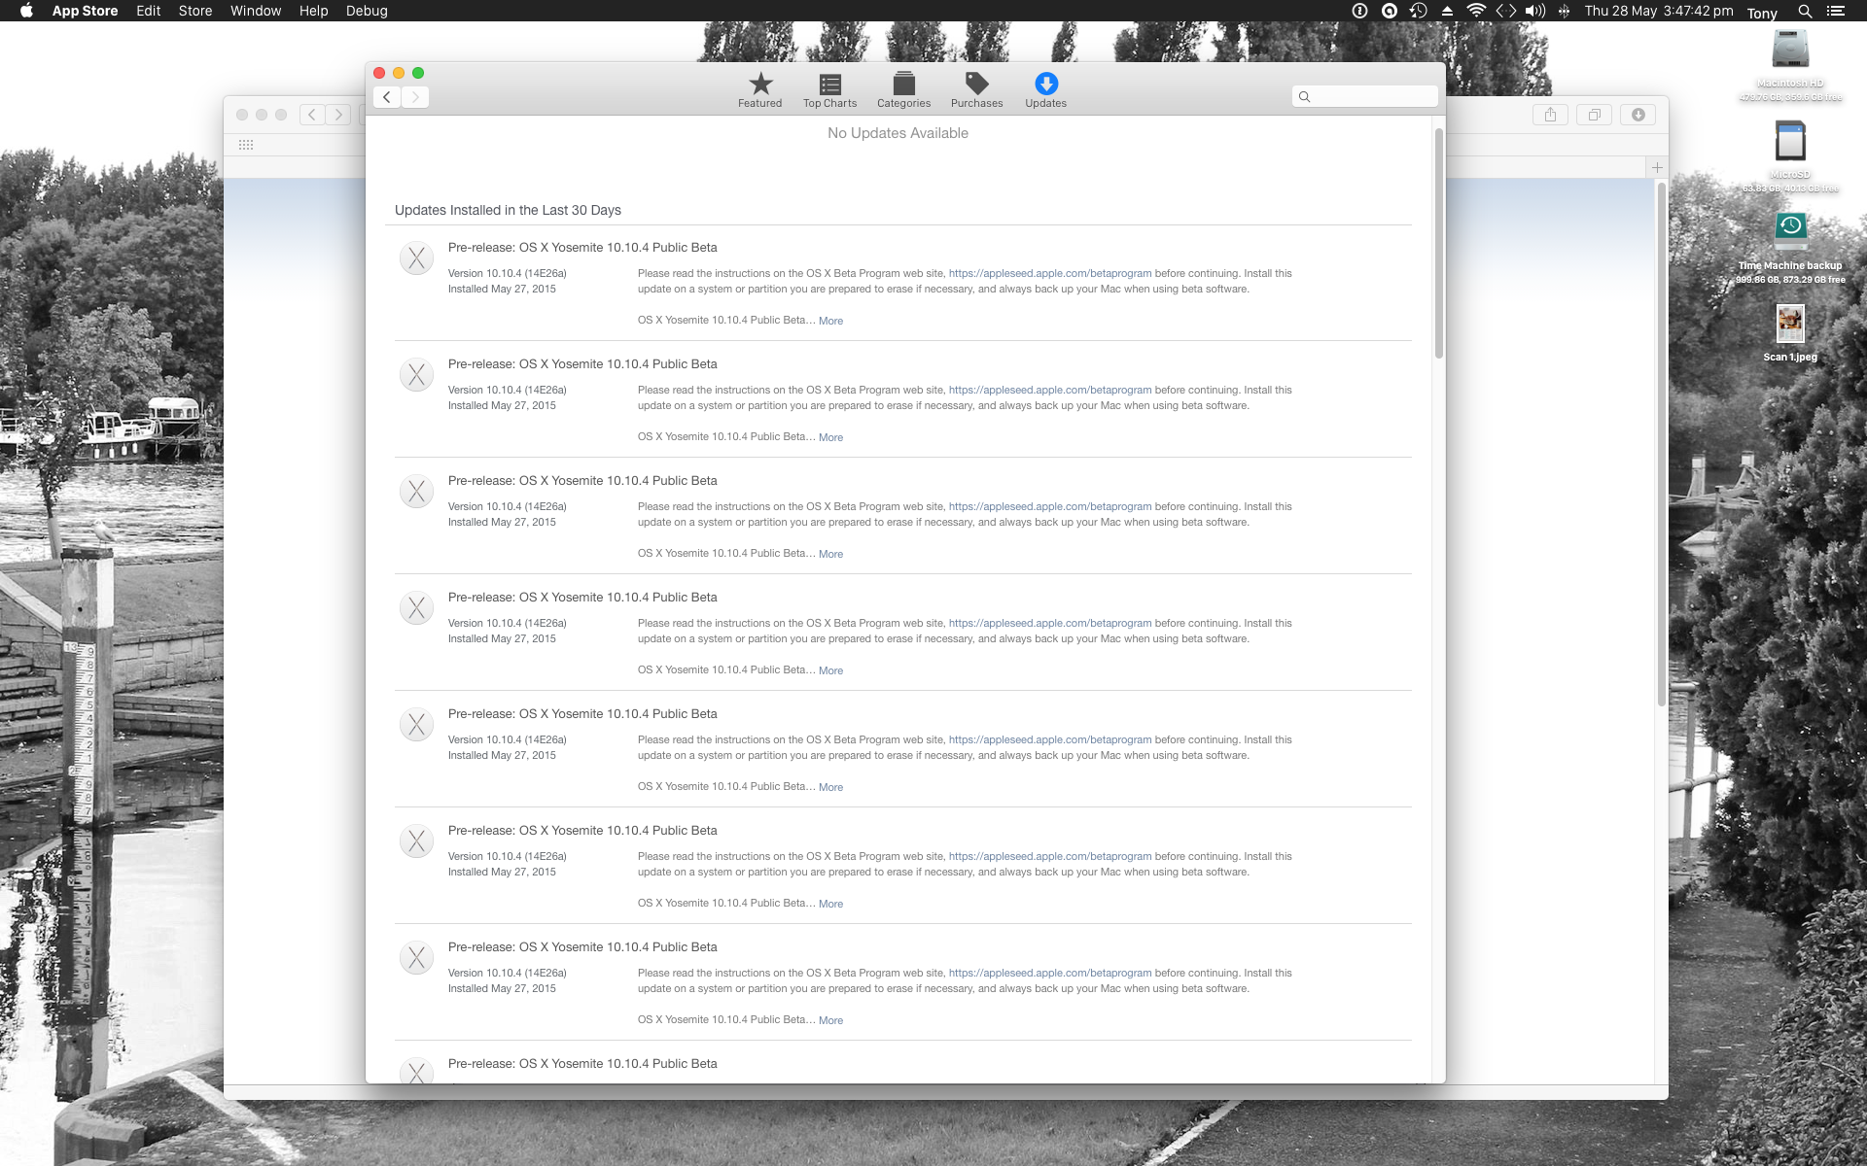Viewport: 1867px width, 1166px height.
Task: Click the appleseed betaprogram link in first update
Action: click(1050, 274)
